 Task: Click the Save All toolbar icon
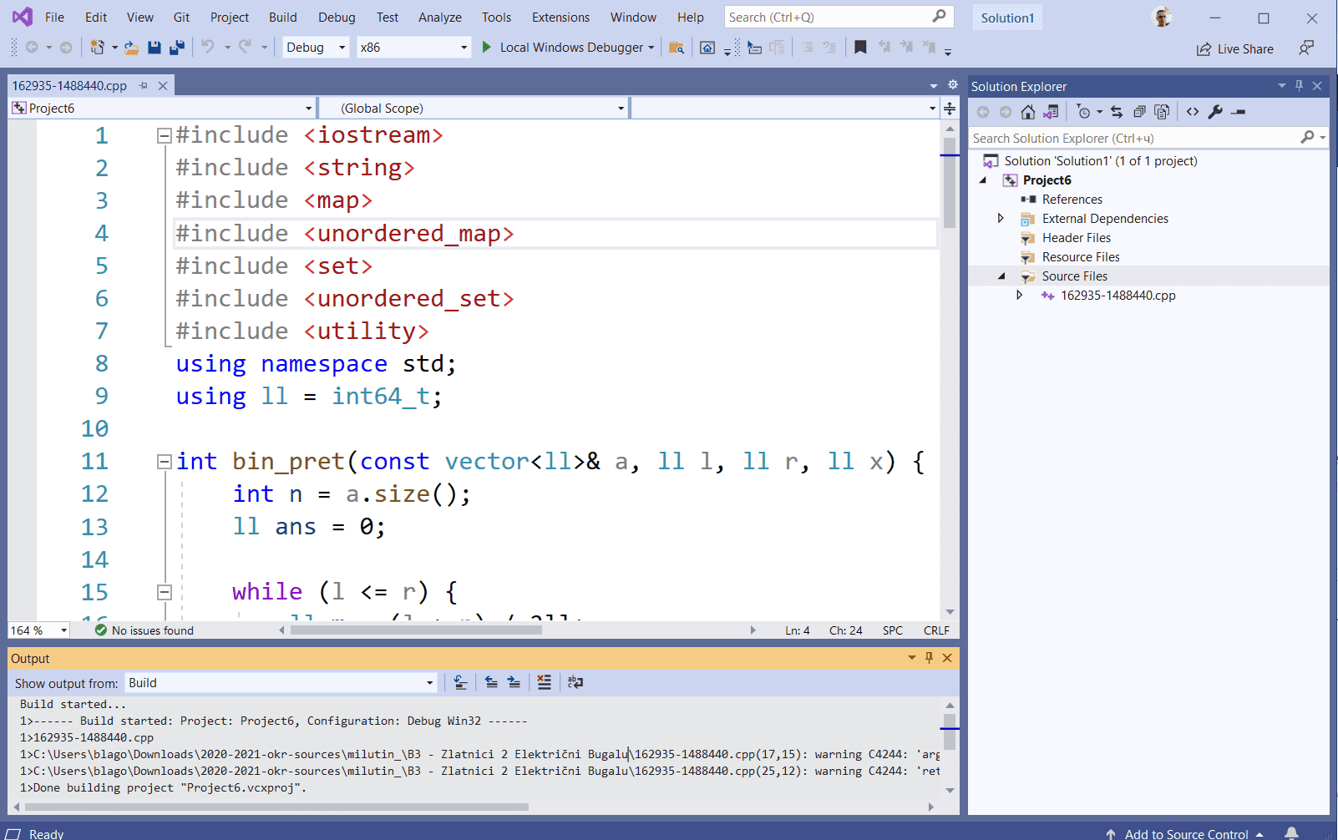click(176, 48)
